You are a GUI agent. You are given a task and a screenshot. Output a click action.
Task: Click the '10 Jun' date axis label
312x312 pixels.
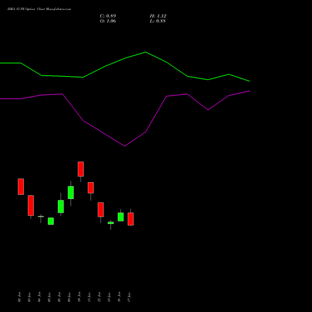79,297
